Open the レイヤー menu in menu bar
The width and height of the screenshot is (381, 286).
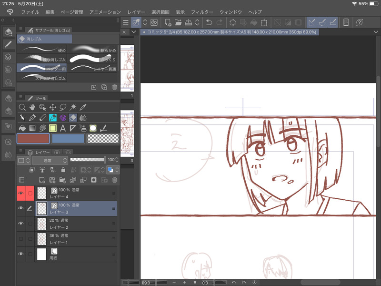point(137,11)
